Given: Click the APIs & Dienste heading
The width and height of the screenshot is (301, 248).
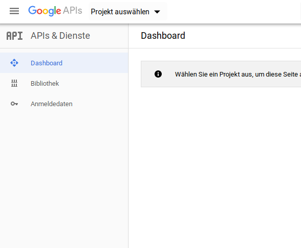Looking at the screenshot, I should [x=60, y=36].
